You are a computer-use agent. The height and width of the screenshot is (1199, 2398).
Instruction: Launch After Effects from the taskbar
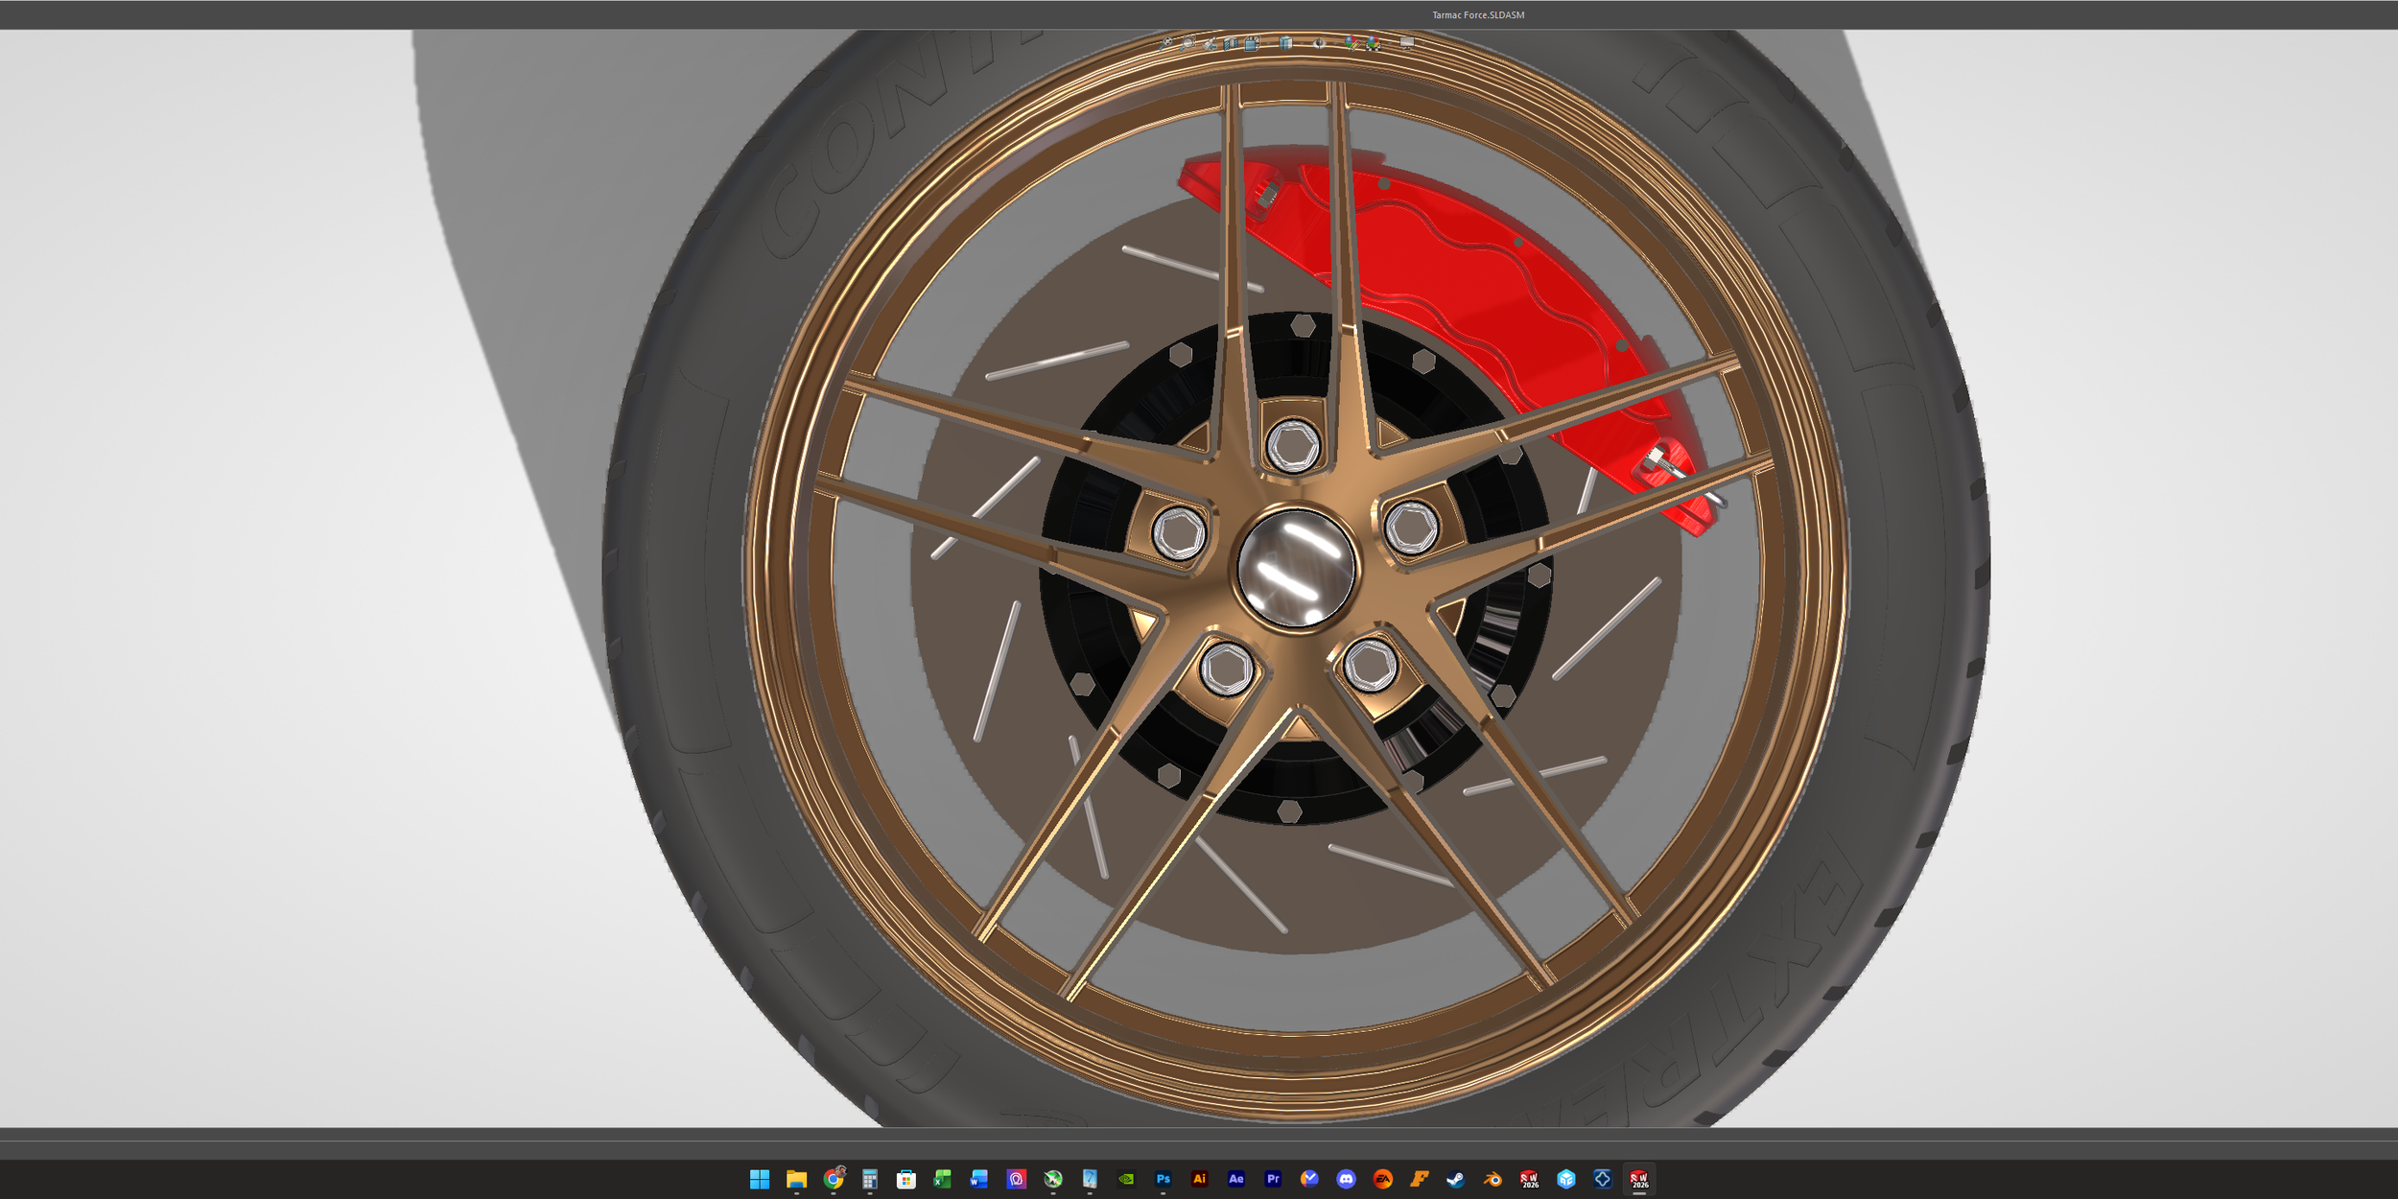(1236, 1179)
